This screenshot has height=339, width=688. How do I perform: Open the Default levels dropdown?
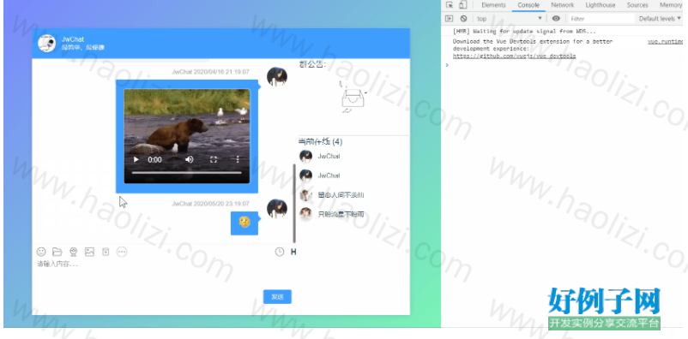pos(660,18)
